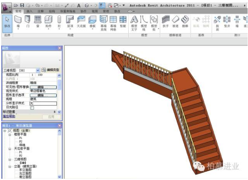248x180 pixels.
Task: Click the Properties panel scrollbar down arrow
Action: (x=59, y=112)
